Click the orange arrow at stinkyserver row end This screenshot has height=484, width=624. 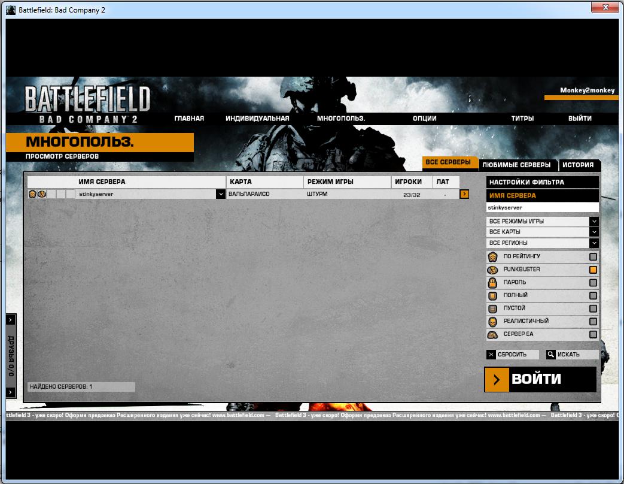pos(464,194)
